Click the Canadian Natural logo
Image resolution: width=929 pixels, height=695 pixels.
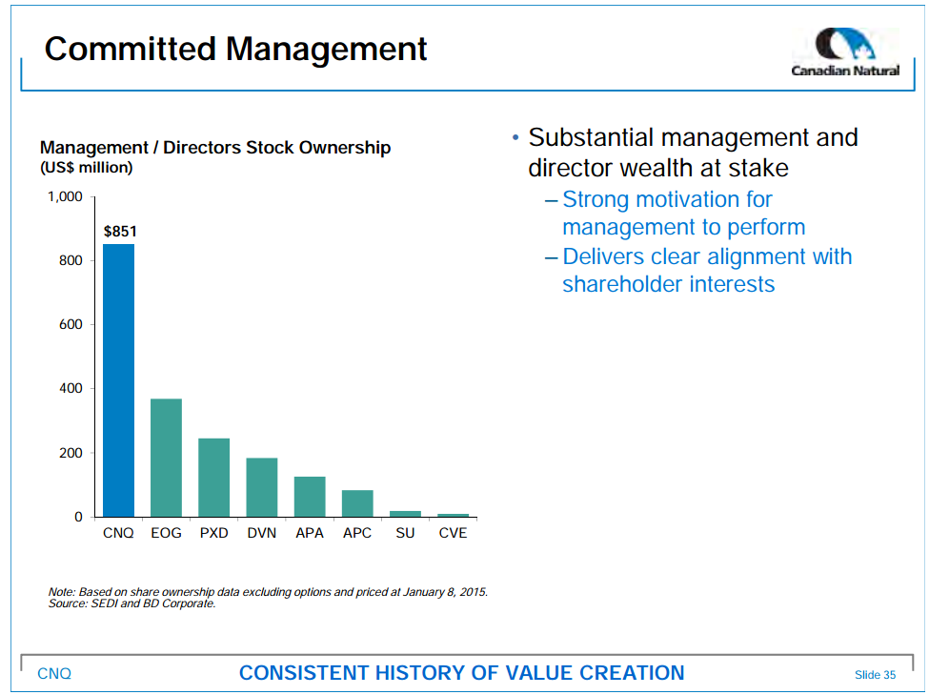click(845, 52)
